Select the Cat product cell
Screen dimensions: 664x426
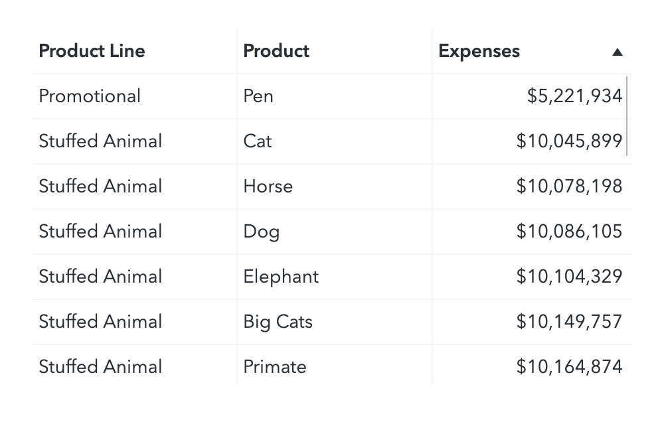point(258,141)
